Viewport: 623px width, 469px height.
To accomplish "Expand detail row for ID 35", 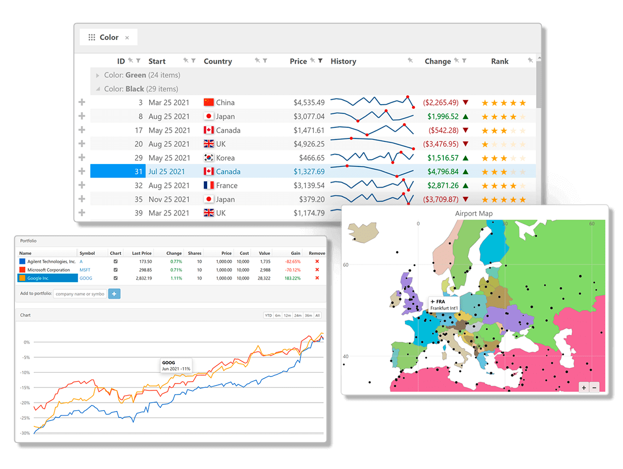I will coord(82,199).
